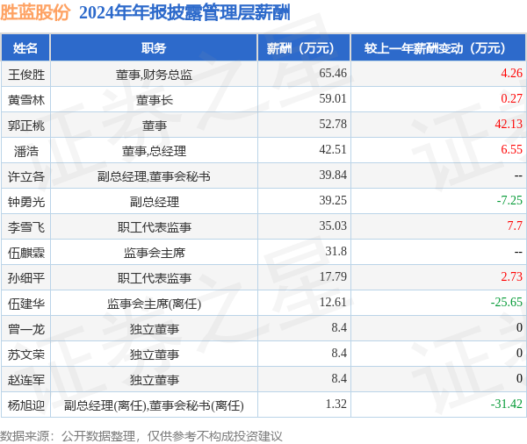The height and width of the screenshot is (444, 527).
Task: Click the salary change value 42.13
Action: tap(509, 124)
